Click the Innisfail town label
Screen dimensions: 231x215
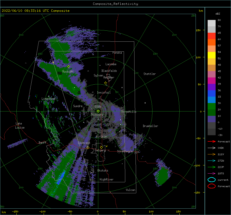(104, 93)
